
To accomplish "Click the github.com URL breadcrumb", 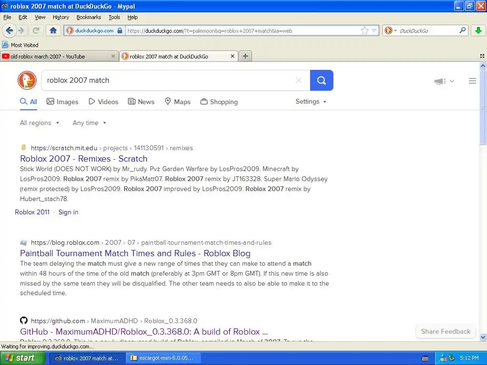I will tap(114, 321).
